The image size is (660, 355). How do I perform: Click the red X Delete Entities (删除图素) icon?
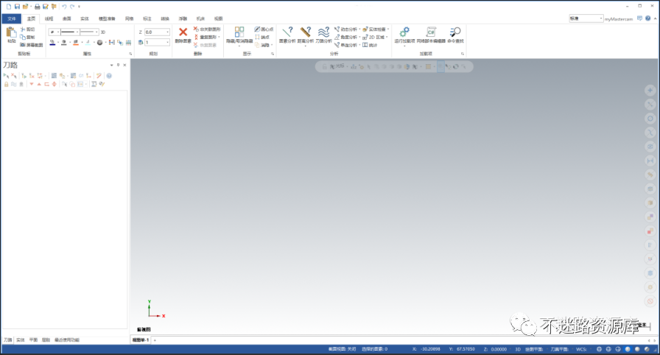[183, 32]
